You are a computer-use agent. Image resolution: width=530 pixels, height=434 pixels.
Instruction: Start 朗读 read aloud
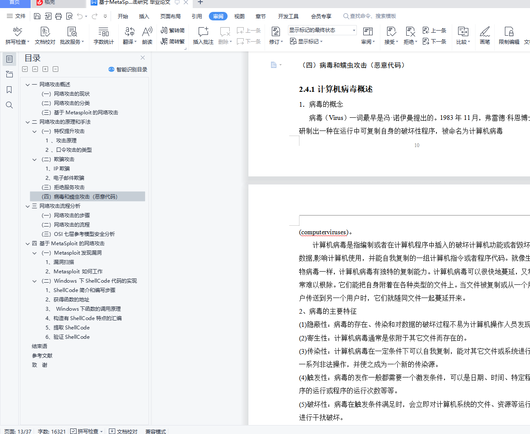[147, 36]
